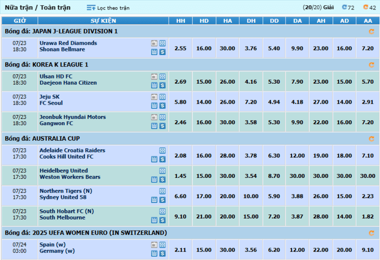The width and height of the screenshot is (380, 260).
Task: Open the (20/20) Giải league selector
Action: (318, 7)
